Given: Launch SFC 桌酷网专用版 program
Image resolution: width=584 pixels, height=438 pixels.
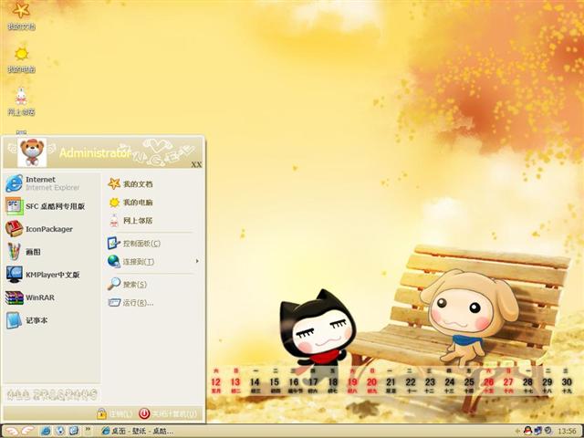Looking at the screenshot, I should (x=51, y=206).
